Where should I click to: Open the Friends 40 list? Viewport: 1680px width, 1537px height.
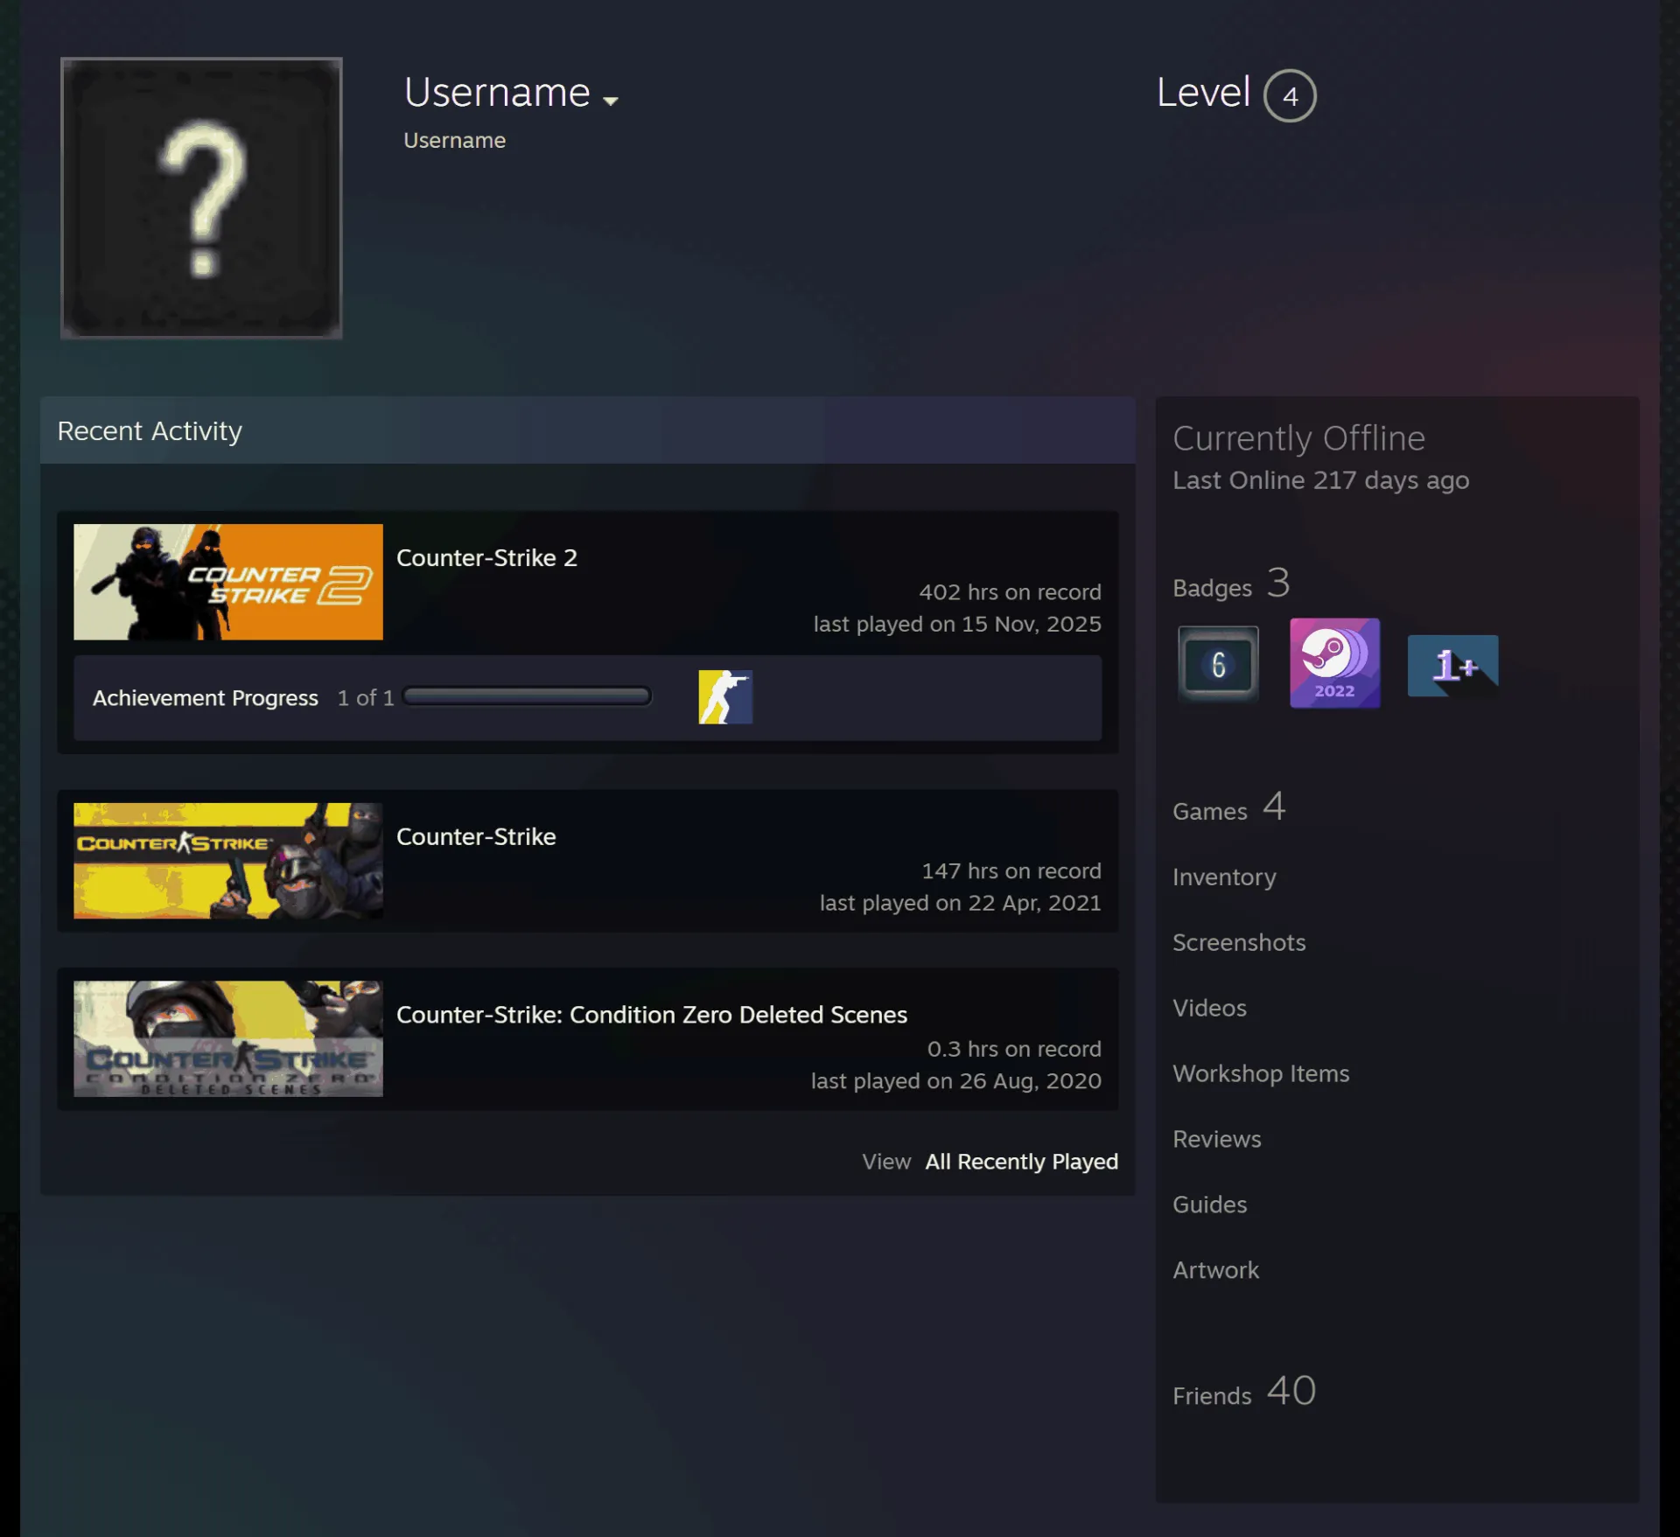pyautogui.click(x=1244, y=1392)
